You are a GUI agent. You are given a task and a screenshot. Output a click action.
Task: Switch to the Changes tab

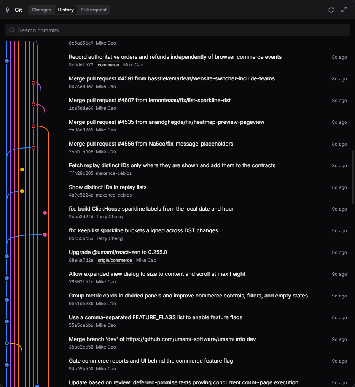pyautogui.click(x=41, y=10)
